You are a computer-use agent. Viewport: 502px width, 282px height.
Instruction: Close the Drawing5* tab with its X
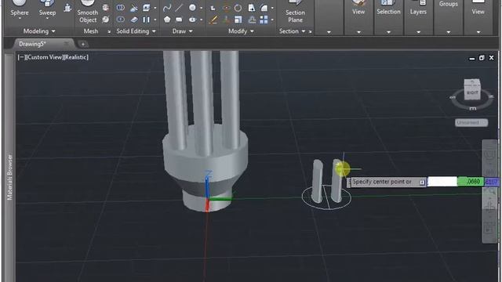67,44
